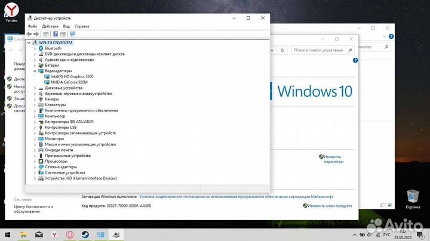Expand the Сетевые адаптеры category
The image size is (430, 241).
point(34,167)
